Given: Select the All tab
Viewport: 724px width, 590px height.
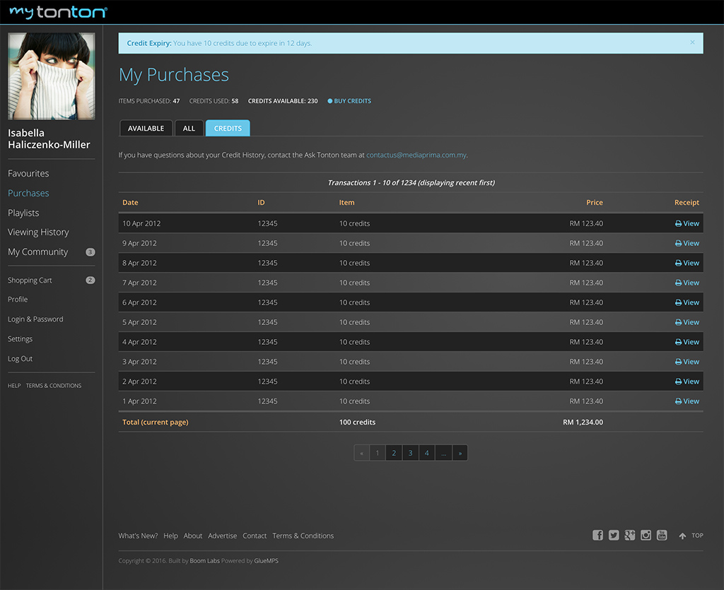Looking at the screenshot, I should pyautogui.click(x=189, y=129).
